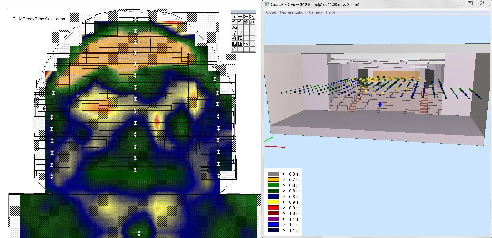Pick the zoom out magnifier tool
The image size is (492, 238).
[246, 17]
